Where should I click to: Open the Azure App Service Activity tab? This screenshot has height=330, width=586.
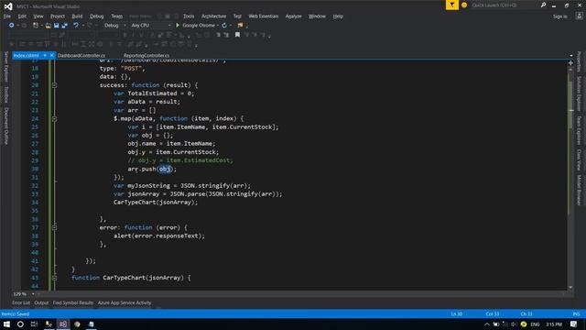pyautogui.click(x=125, y=302)
